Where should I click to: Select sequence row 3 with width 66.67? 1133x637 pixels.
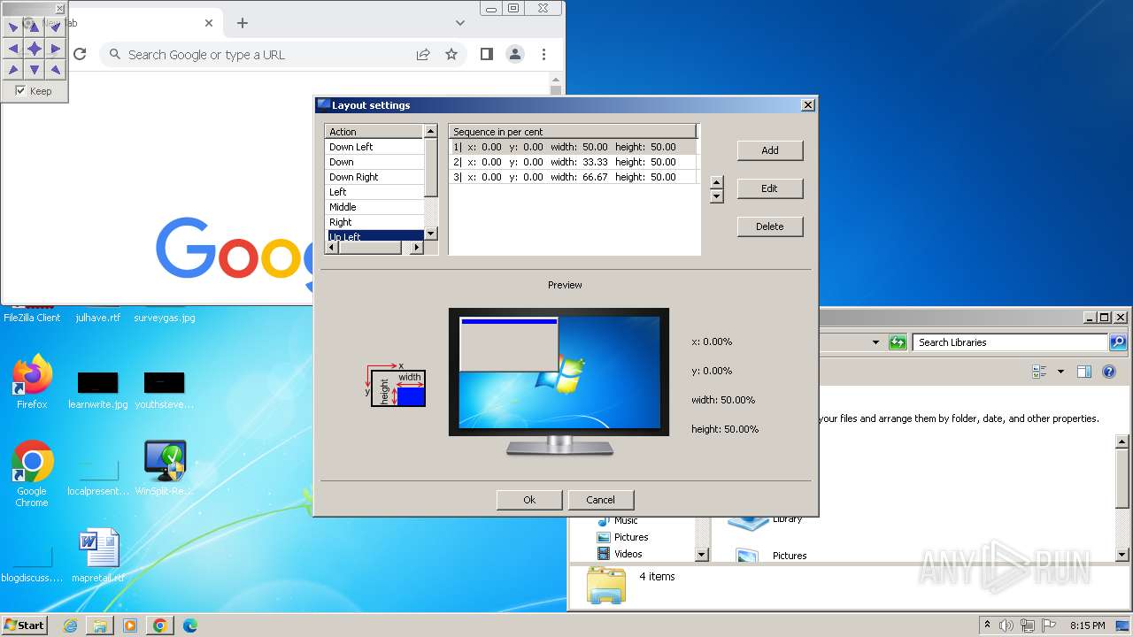coord(574,177)
